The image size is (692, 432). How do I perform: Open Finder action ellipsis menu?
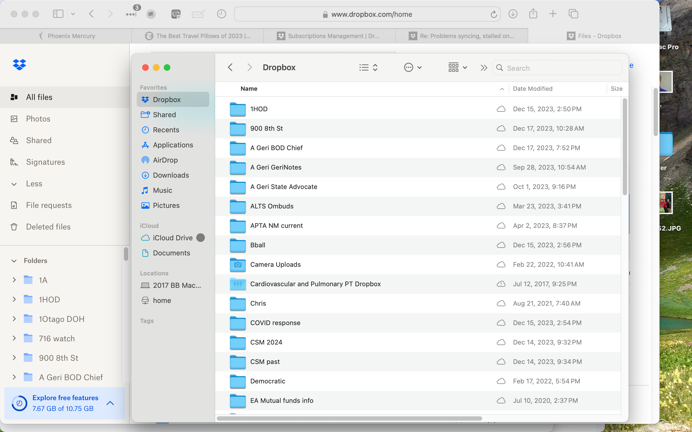click(412, 67)
